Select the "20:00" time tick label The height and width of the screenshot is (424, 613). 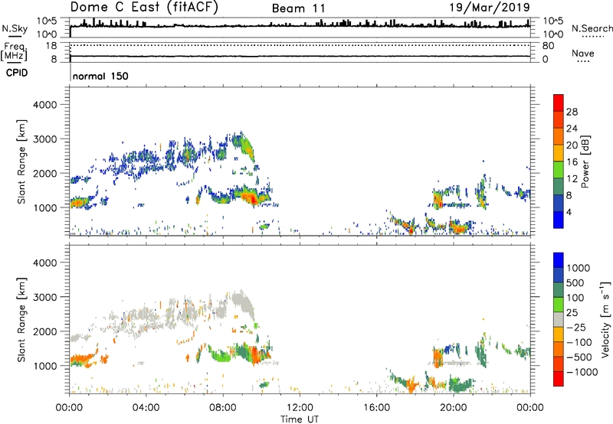(453, 408)
